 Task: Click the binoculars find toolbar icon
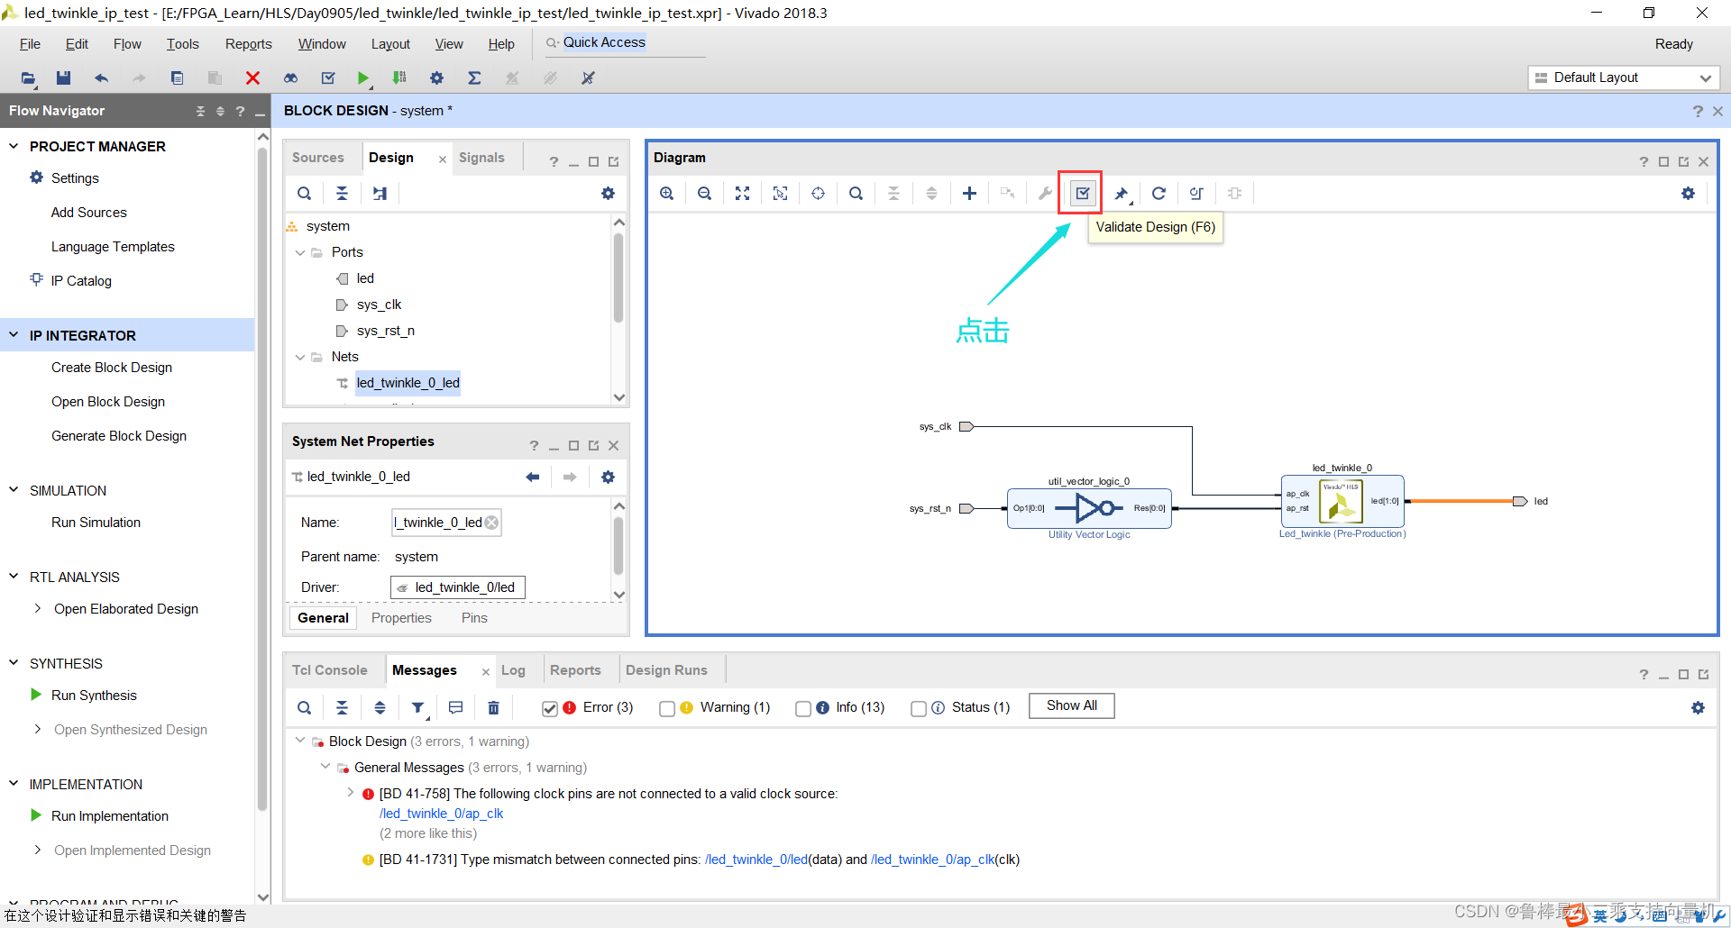click(x=290, y=78)
